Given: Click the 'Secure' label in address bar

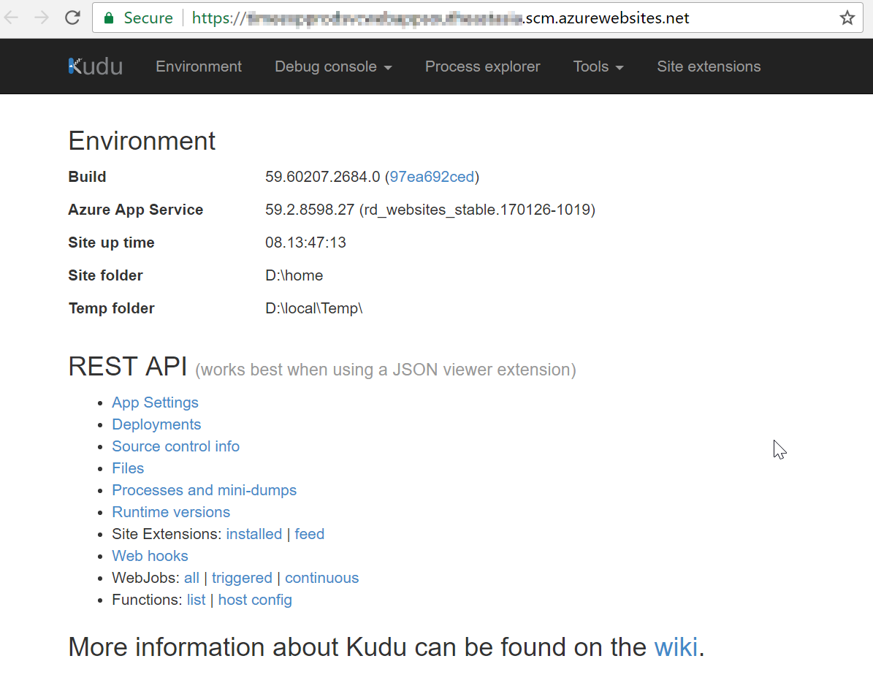Looking at the screenshot, I should tap(148, 18).
